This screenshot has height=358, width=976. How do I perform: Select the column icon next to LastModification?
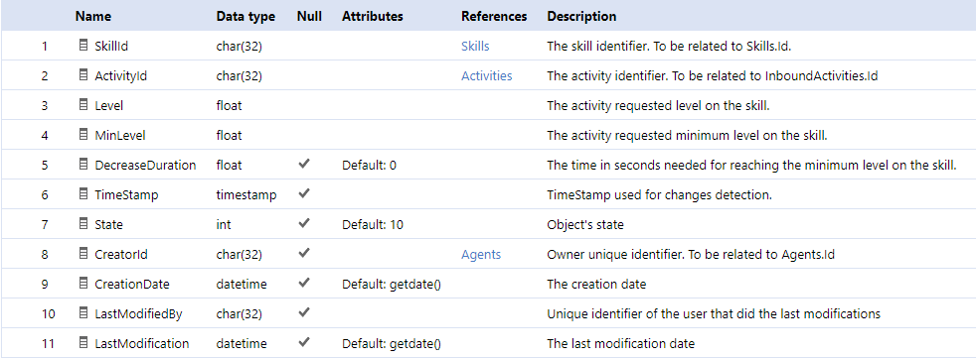point(83,343)
